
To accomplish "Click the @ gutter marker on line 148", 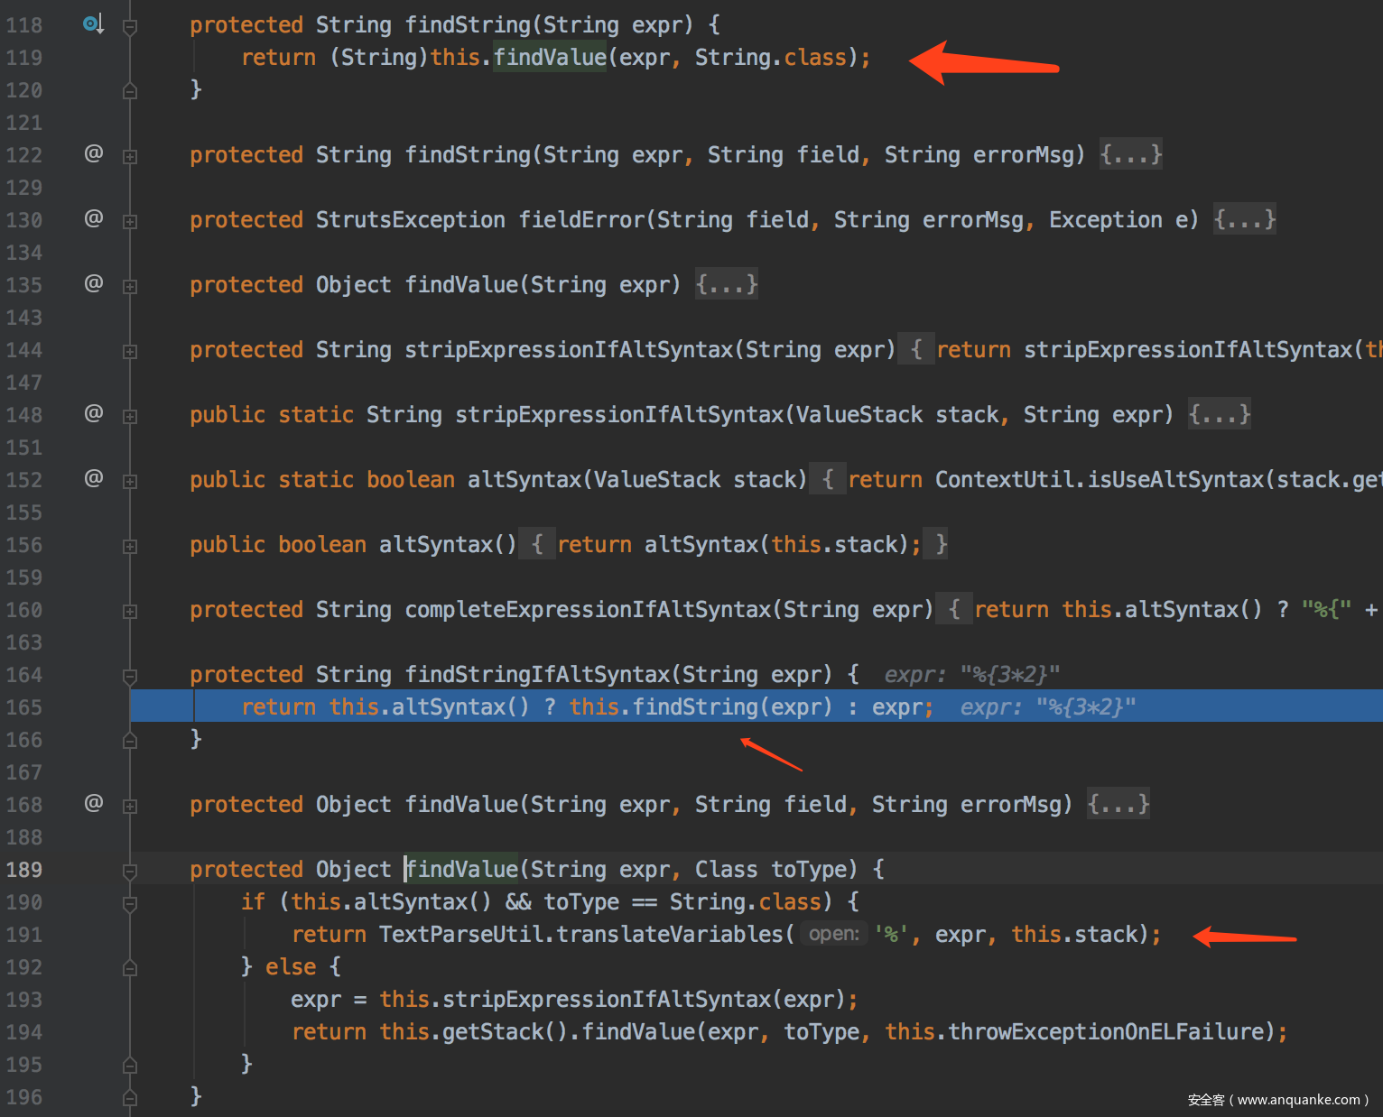I will pyautogui.click(x=93, y=413).
